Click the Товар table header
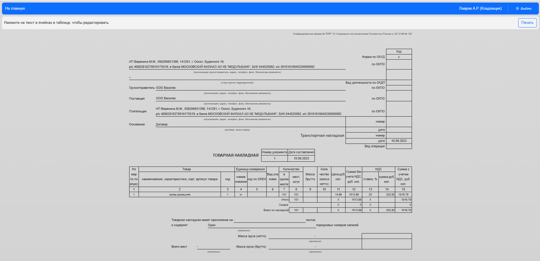The width and height of the screenshot is (540, 261). (187, 169)
